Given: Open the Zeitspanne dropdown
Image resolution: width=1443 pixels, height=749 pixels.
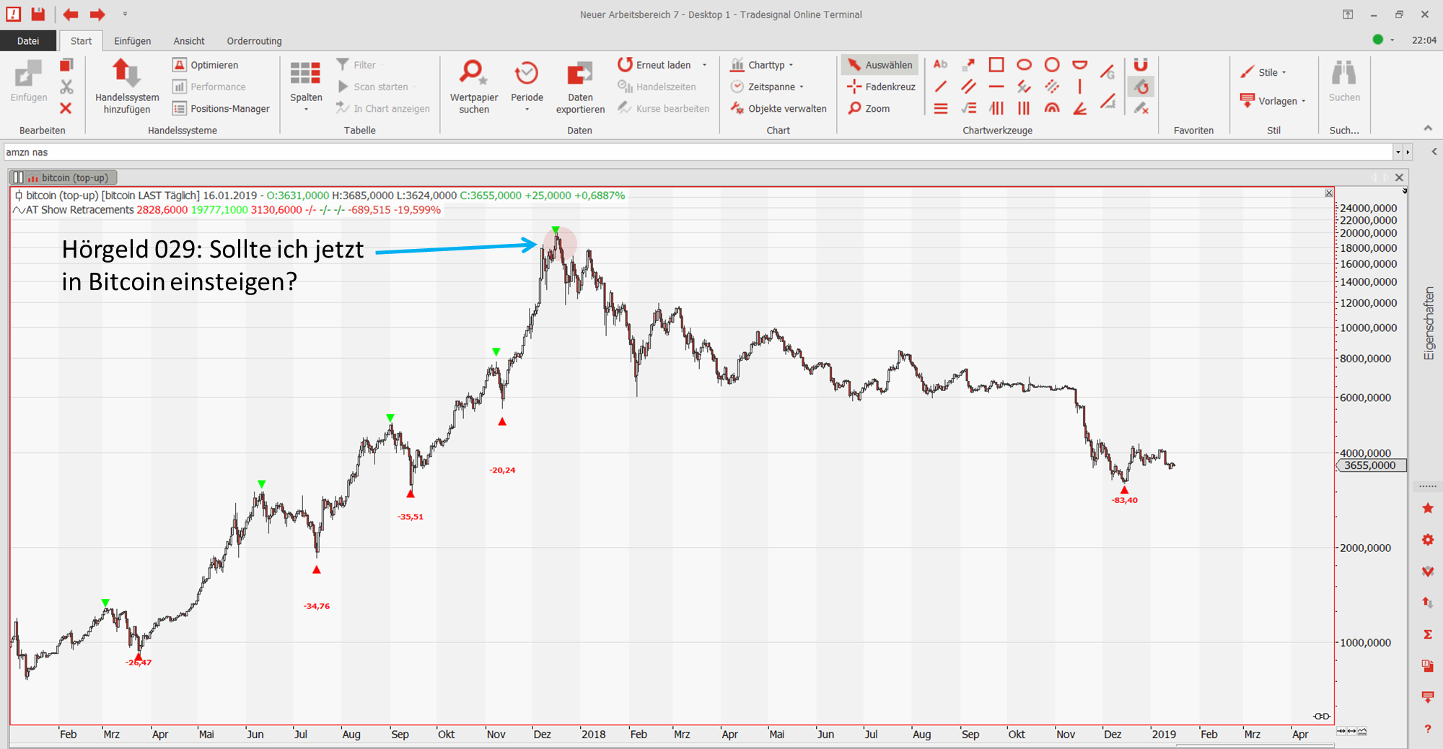Looking at the screenshot, I should tap(768, 87).
